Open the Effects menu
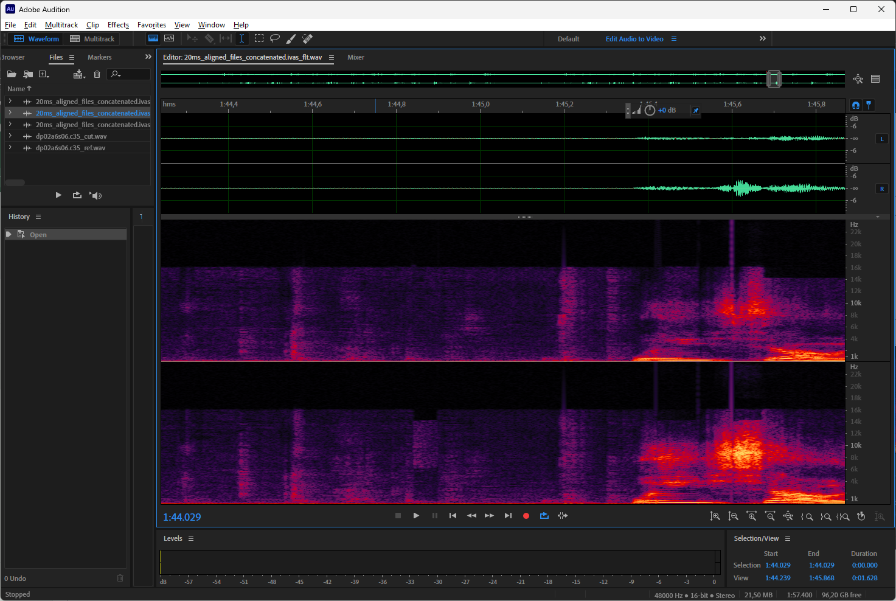Screen dimensions: 896x601 pos(118,25)
